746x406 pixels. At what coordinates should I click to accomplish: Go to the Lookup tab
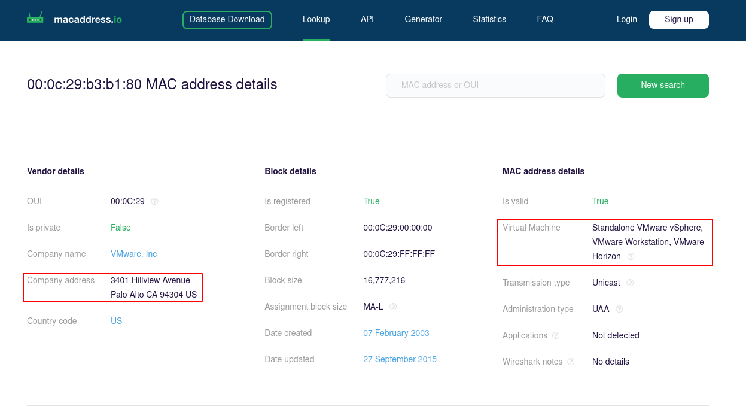[x=316, y=20]
